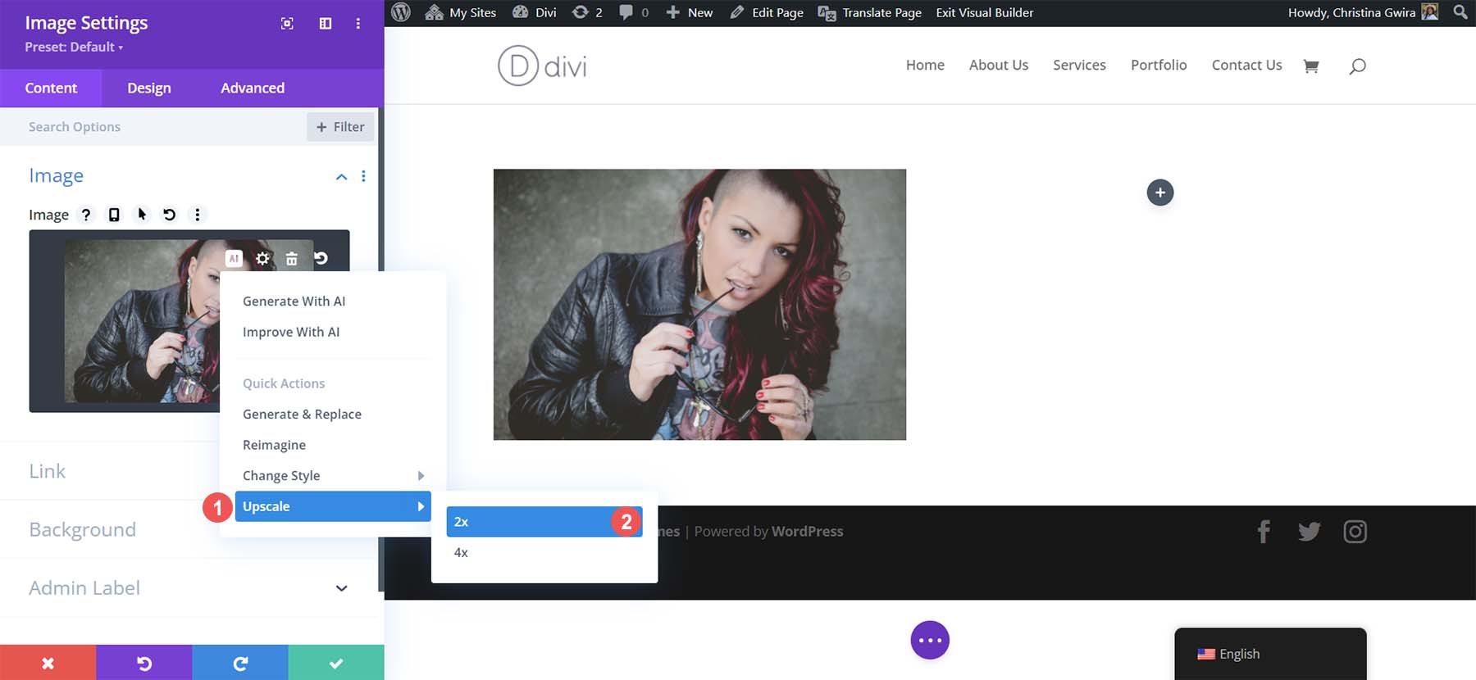Open My Sites in admin bar
This screenshot has height=680, width=1476.
coord(460,12)
